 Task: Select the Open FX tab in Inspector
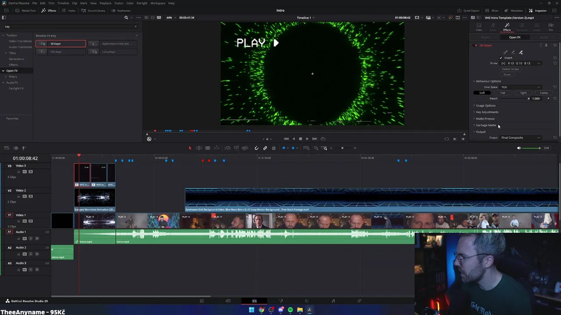[x=515, y=37]
